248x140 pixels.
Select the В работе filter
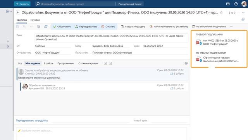[x=48, y=63]
